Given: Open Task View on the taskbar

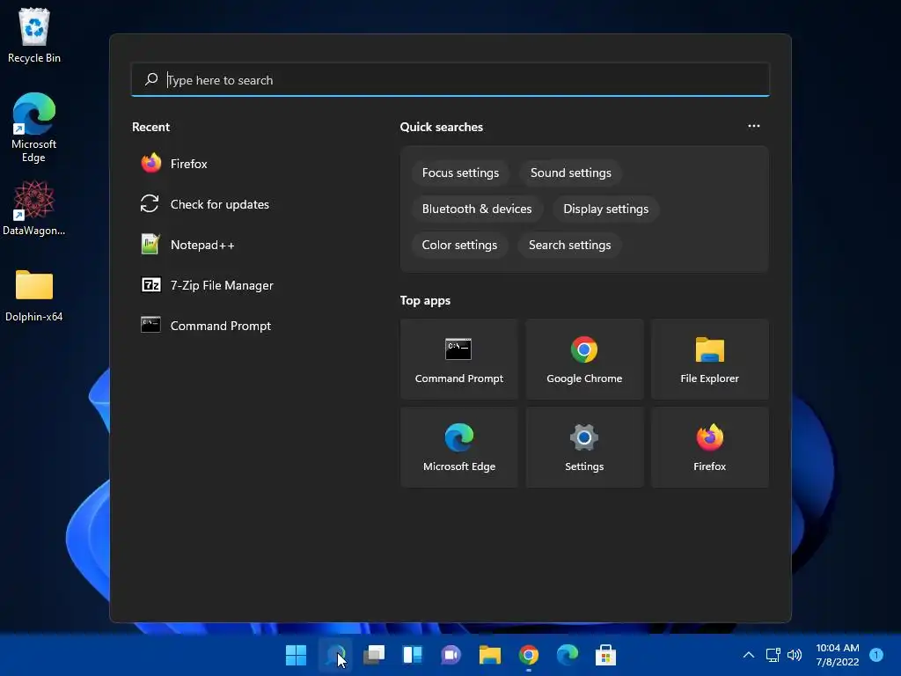Looking at the screenshot, I should pos(373,655).
